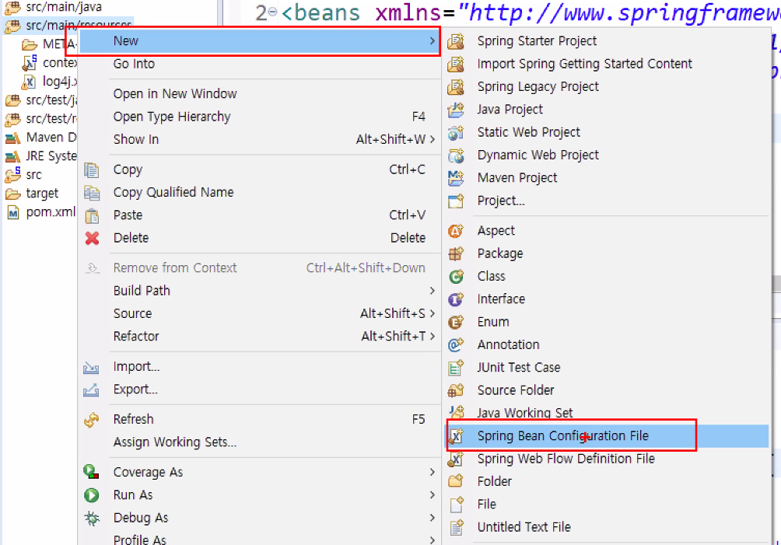Click the Java Working Set icon
This screenshot has height=545, width=781.
[457, 411]
